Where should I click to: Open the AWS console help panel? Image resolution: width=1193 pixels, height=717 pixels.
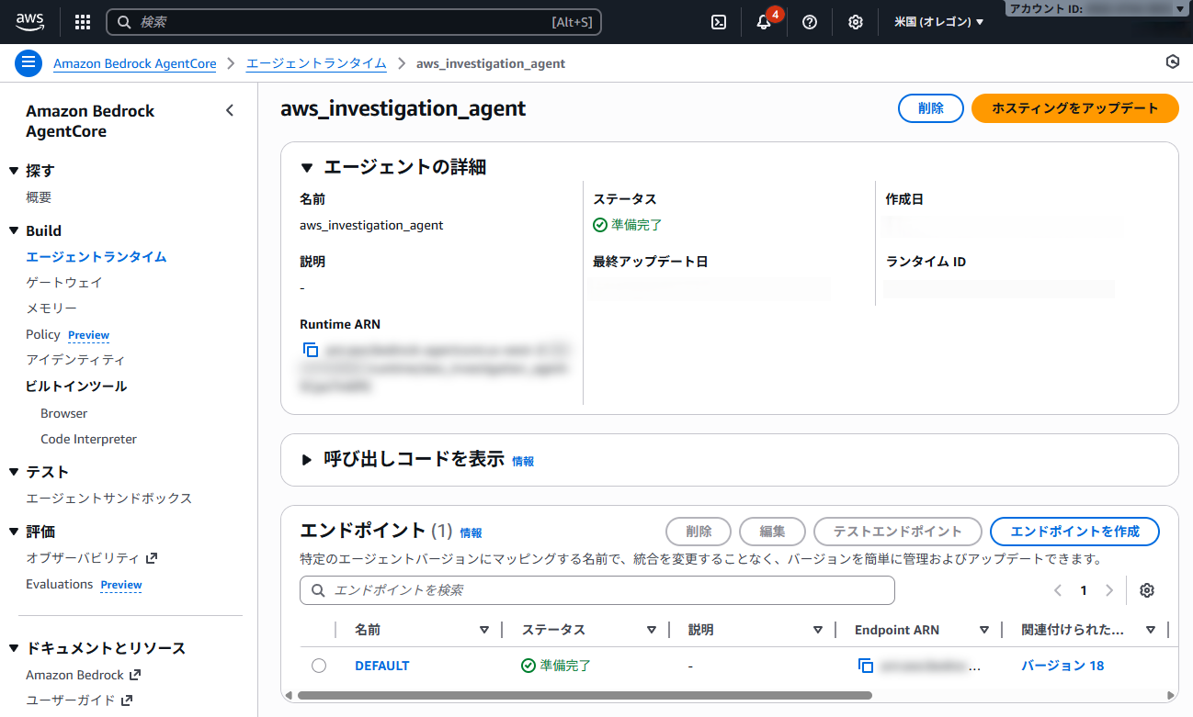pos(810,21)
